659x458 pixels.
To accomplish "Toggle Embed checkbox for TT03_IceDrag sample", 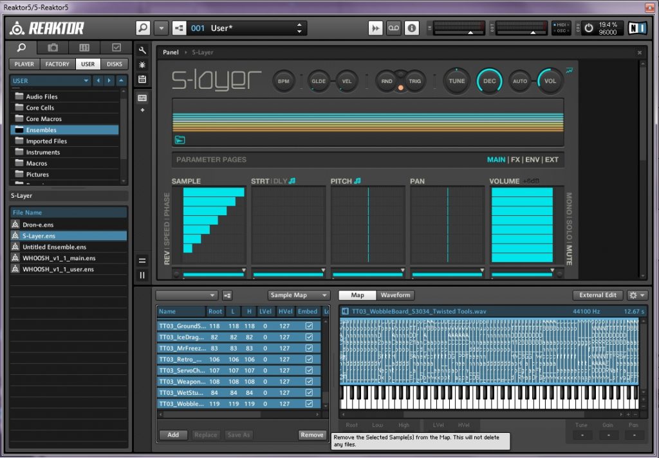I will tap(309, 337).
